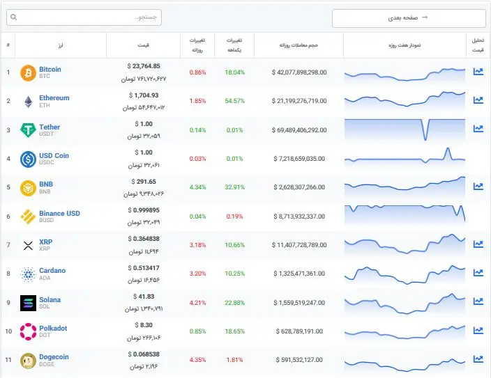Sort by the currency name column header

tap(61, 45)
